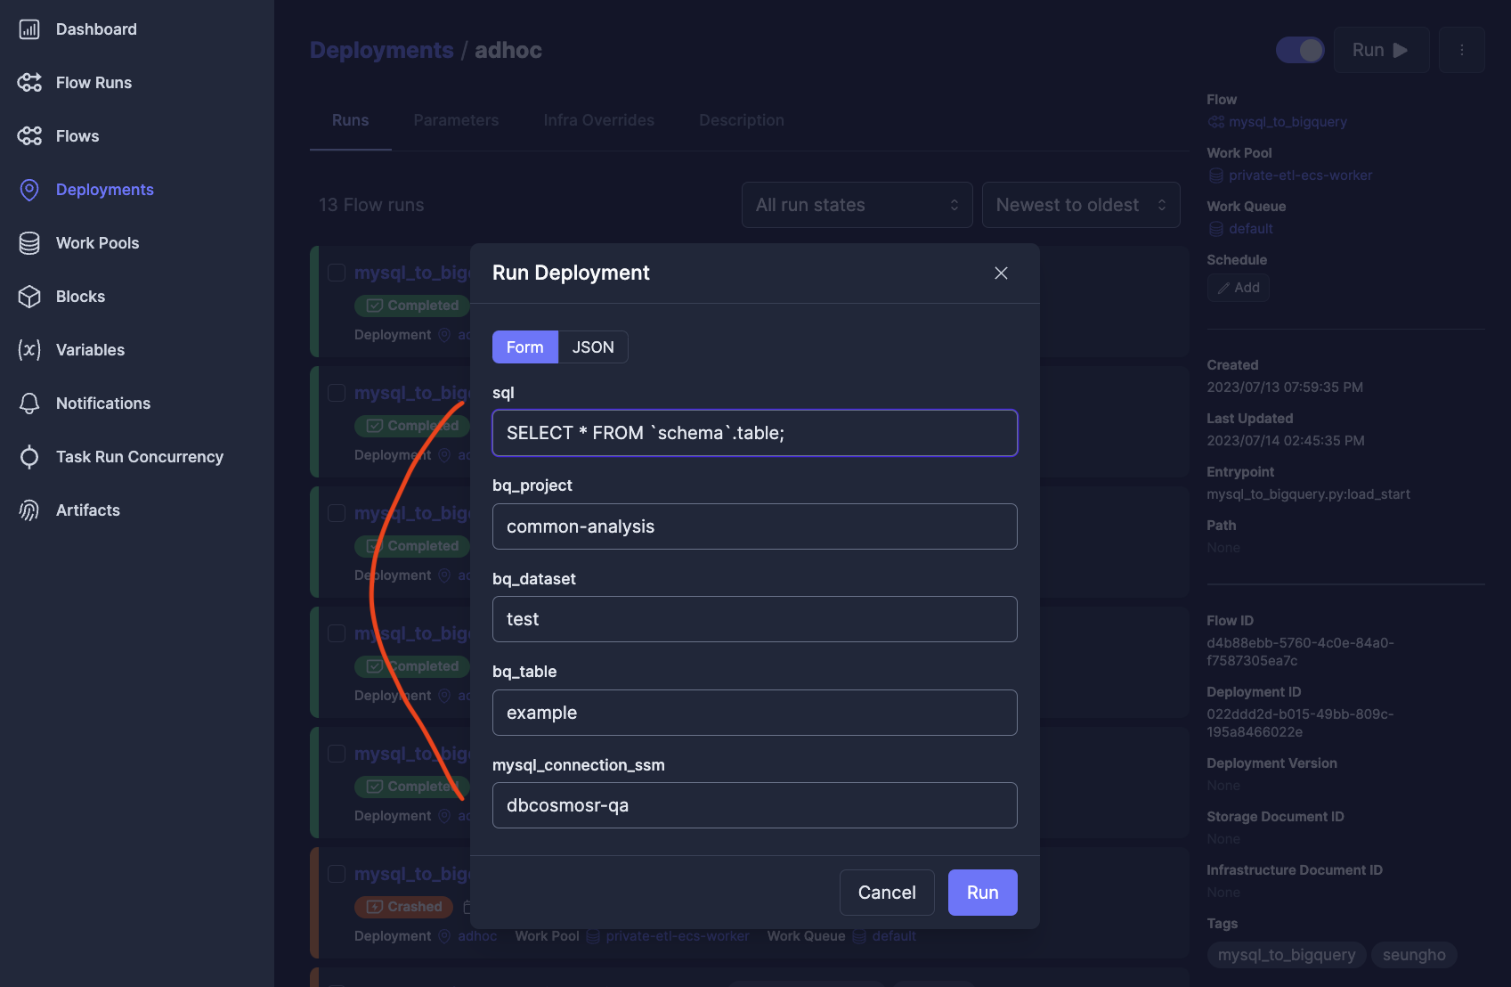1511x987 pixels.
Task: Switch to the Description tab
Action: pos(742,120)
